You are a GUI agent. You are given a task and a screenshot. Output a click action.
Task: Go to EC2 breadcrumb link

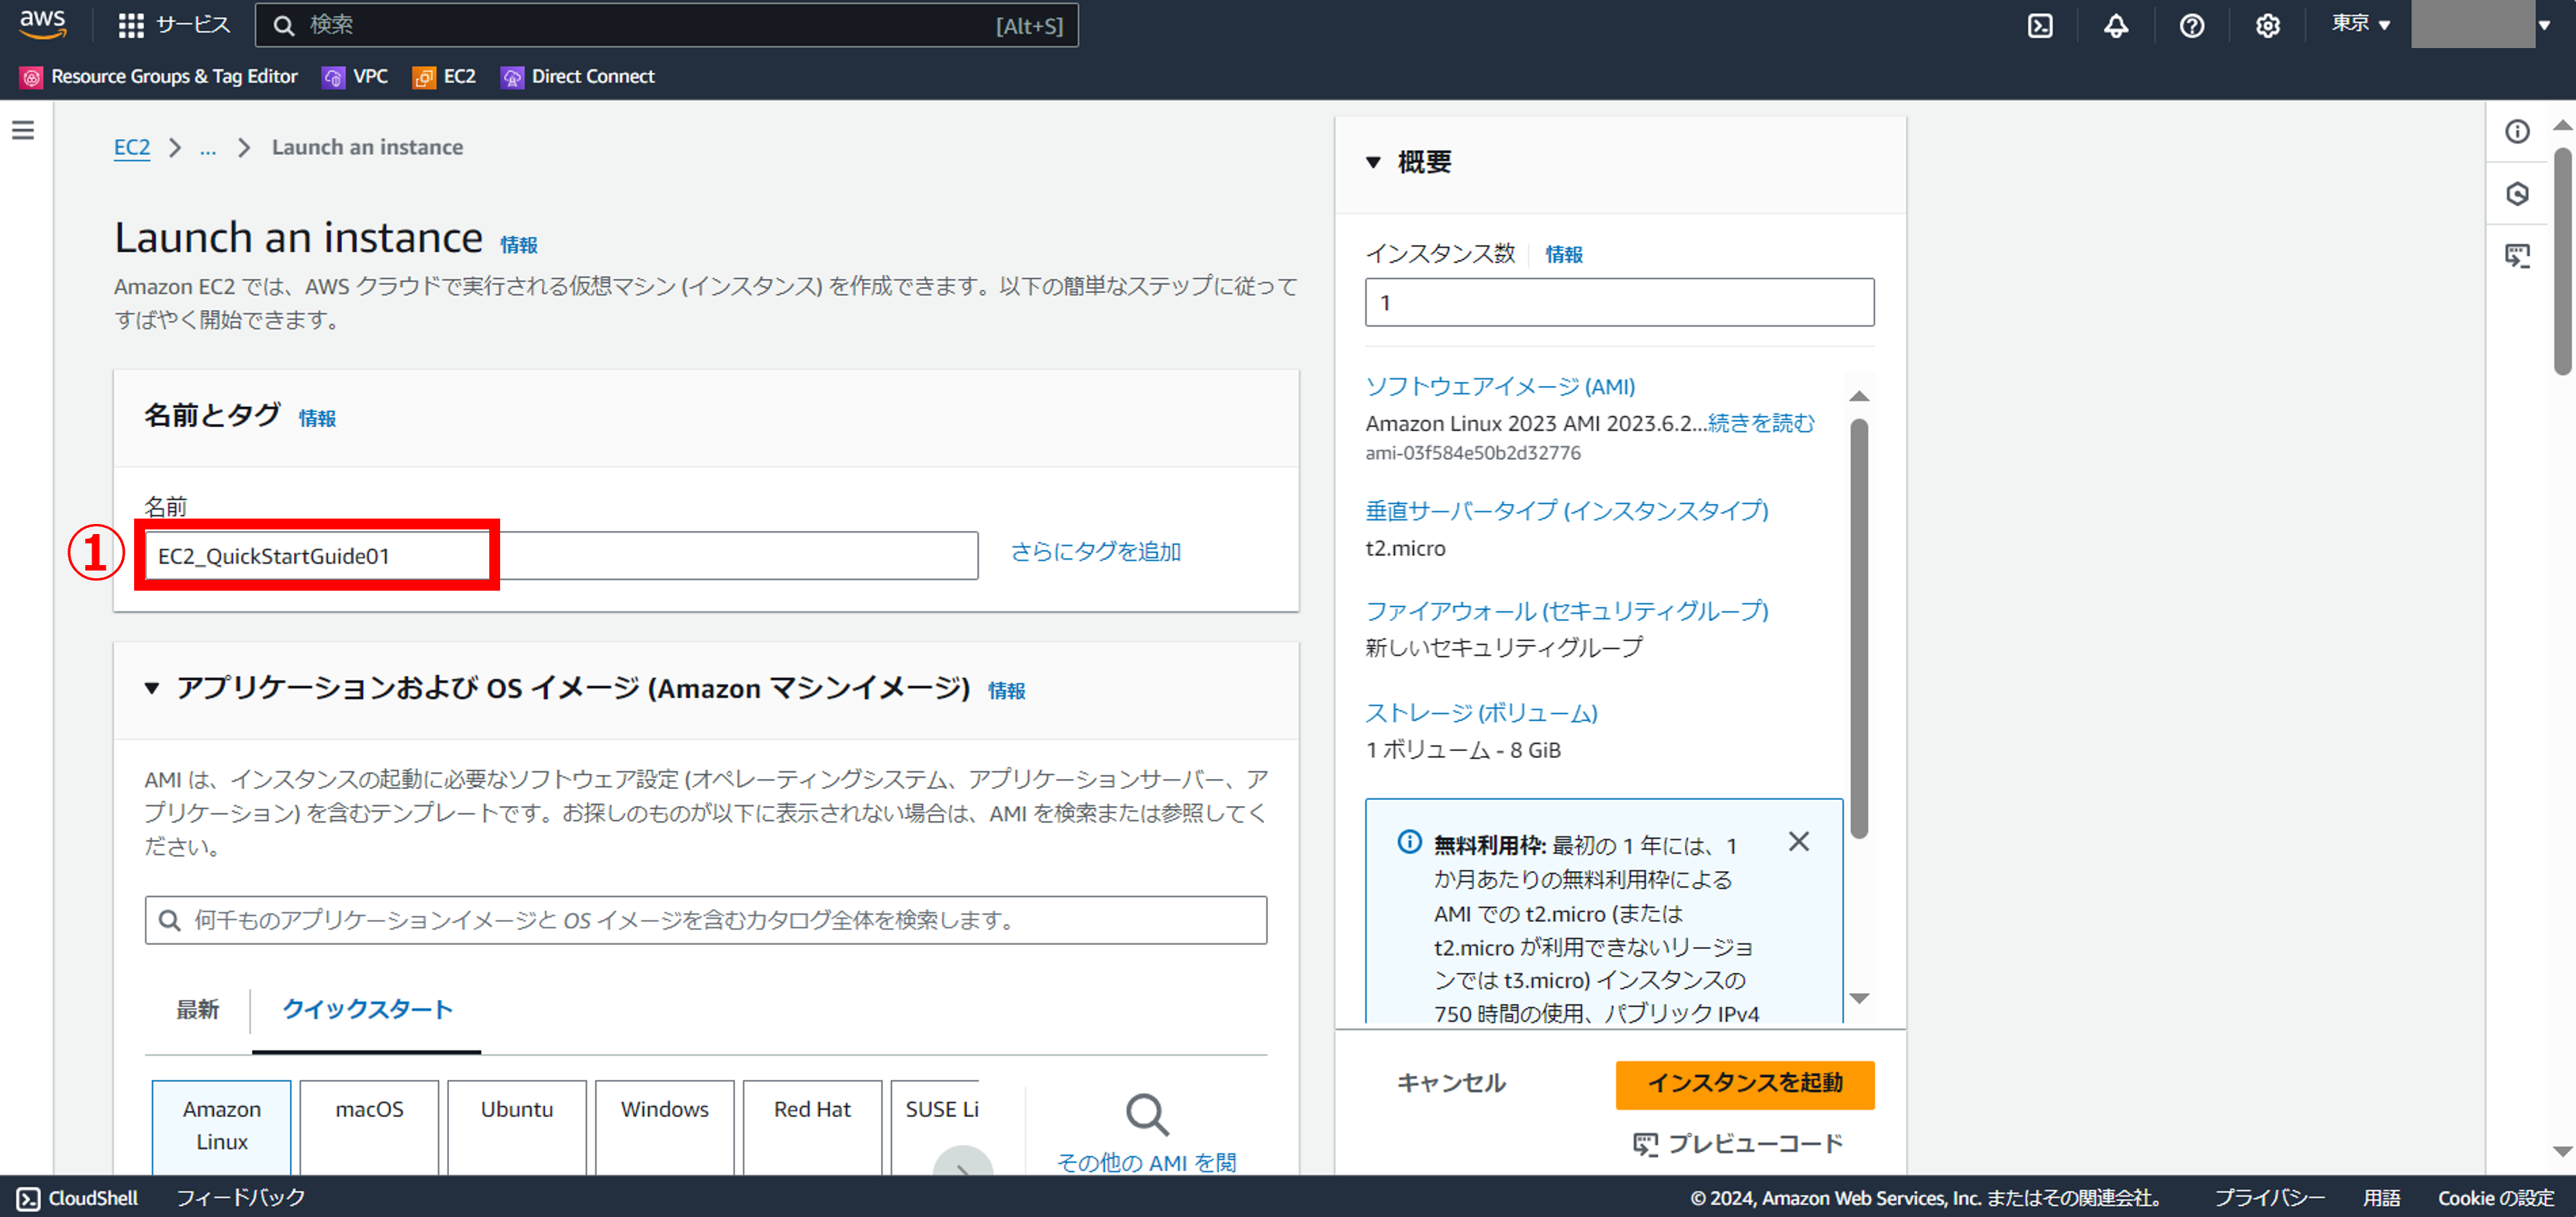coord(132,147)
